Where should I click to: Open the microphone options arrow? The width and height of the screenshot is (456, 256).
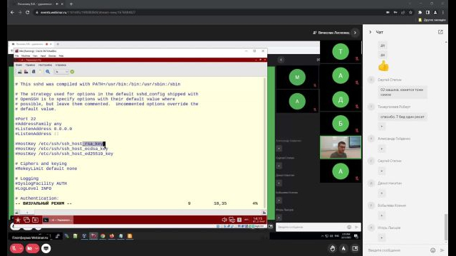21,248
